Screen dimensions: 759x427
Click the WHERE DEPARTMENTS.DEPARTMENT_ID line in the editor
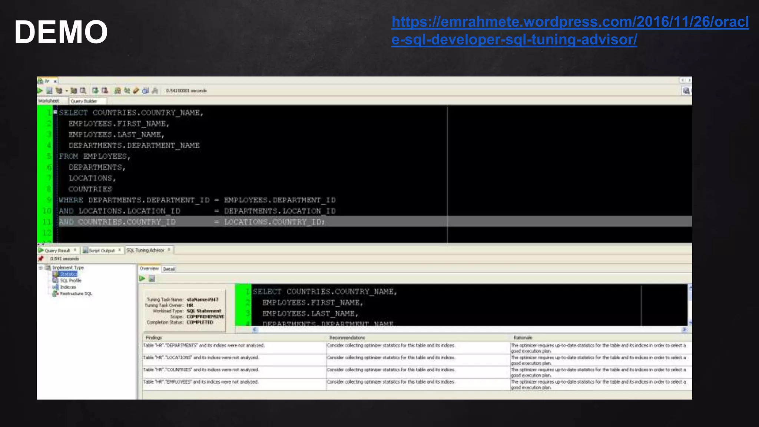tap(197, 200)
